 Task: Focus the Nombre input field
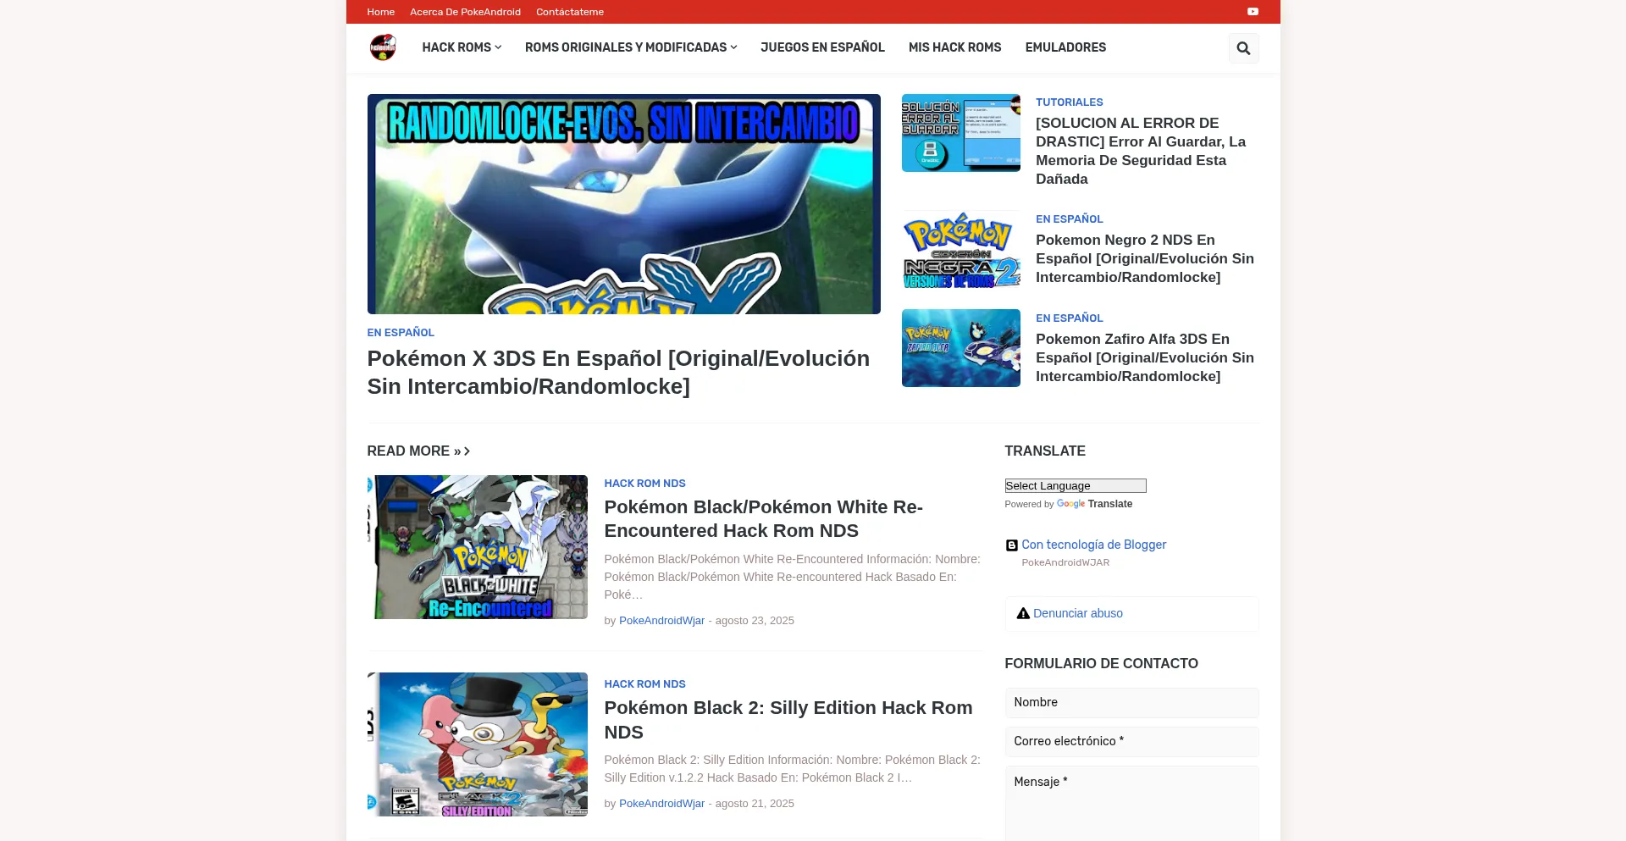click(x=1131, y=702)
